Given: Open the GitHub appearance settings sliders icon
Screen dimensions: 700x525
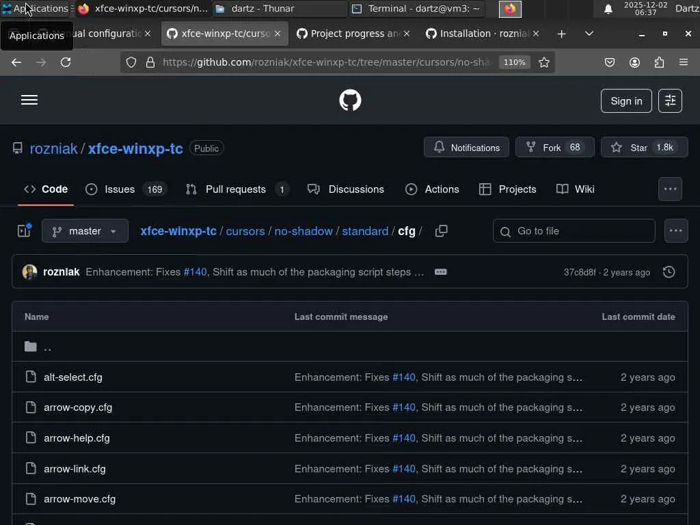Looking at the screenshot, I should coord(670,101).
